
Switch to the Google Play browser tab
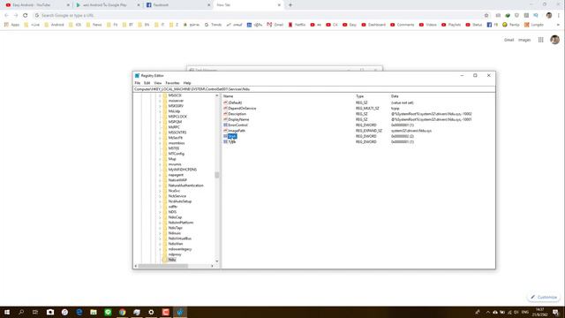(107, 5)
